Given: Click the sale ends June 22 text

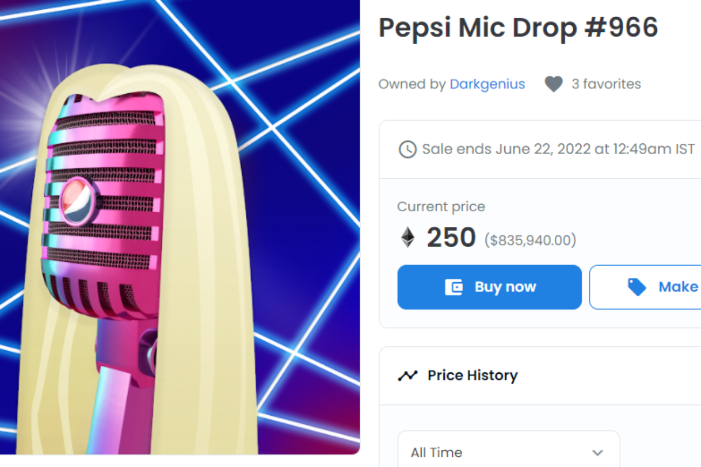Looking at the screenshot, I should 558,149.
